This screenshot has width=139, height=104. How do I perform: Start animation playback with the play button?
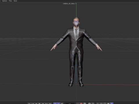click(x=40, y=103)
